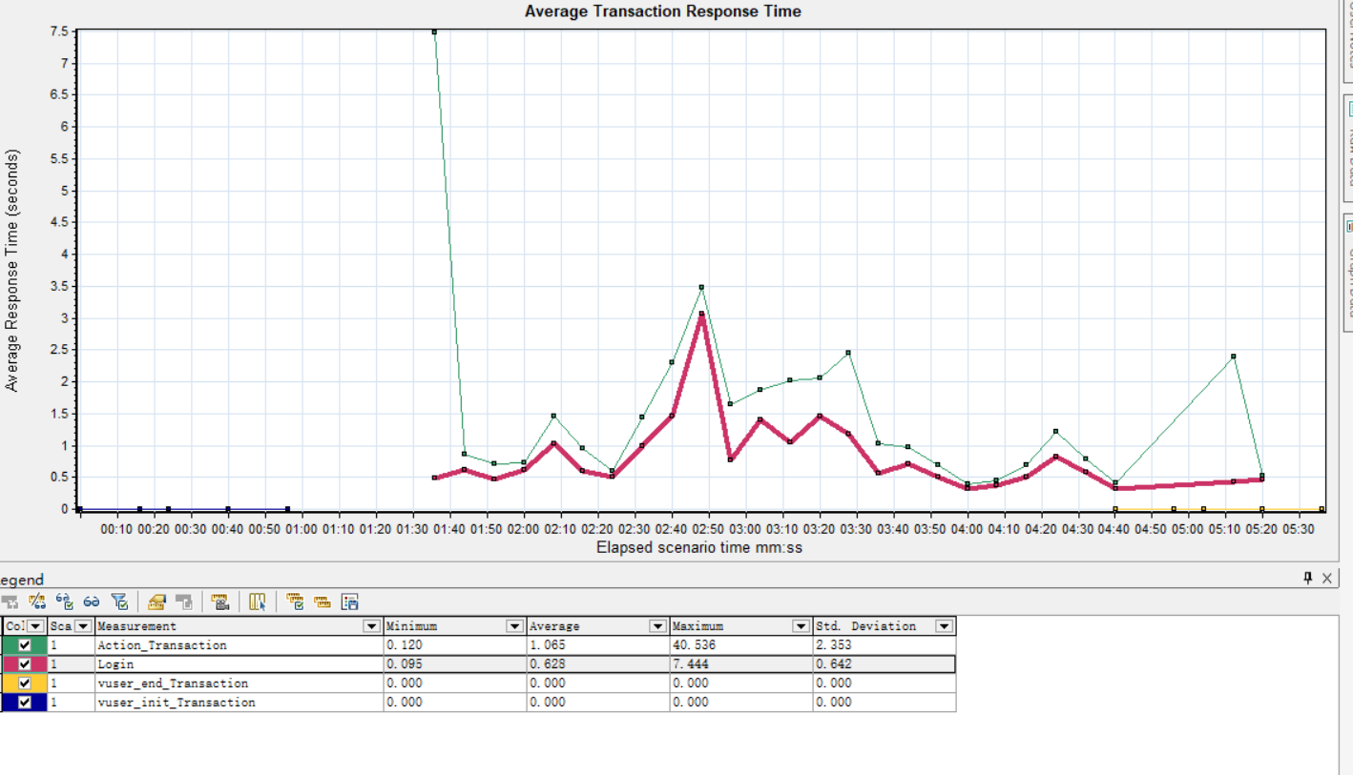This screenshot has width=1353, height=775.
Task: Click the Action_Transaction minimum 0.120
Action: pyautogui.click(x=404, y=645)
